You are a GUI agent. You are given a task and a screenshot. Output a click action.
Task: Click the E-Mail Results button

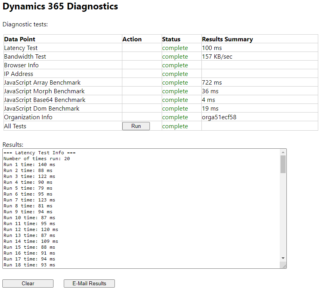coord(89,283)
